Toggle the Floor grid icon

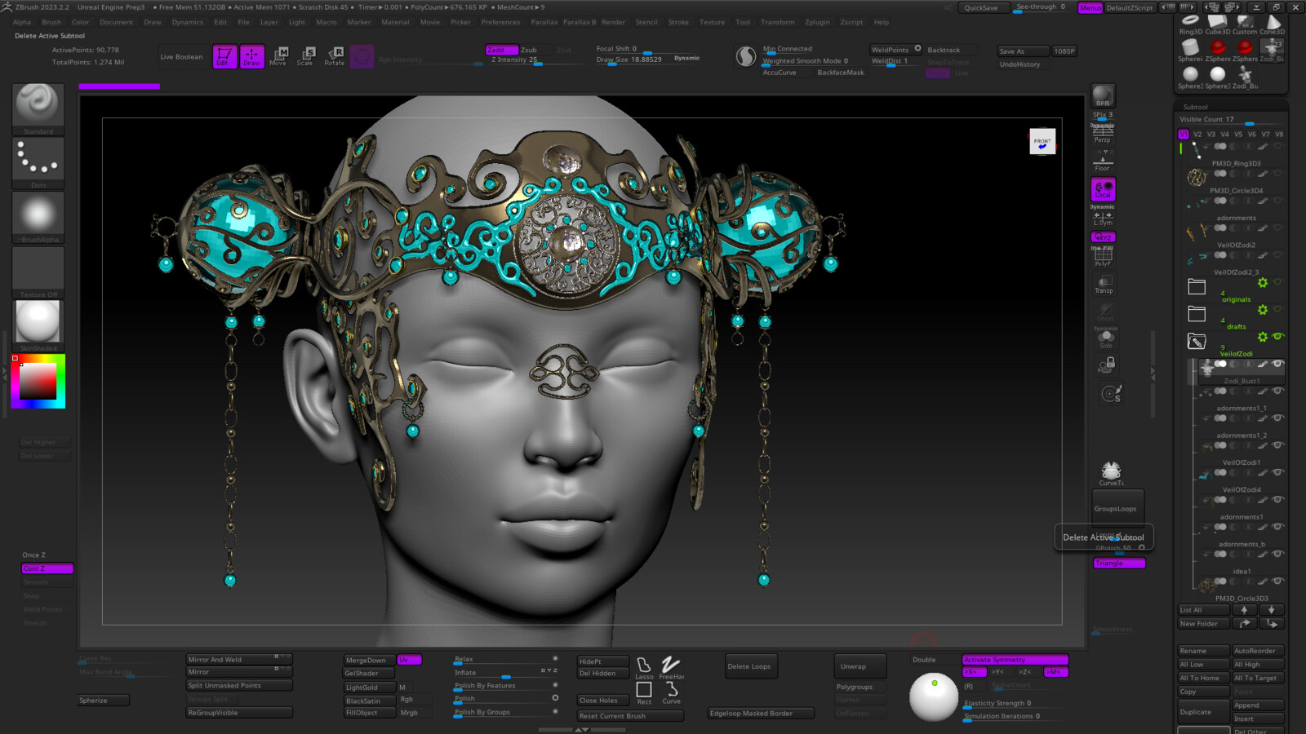click(1103, 161)
